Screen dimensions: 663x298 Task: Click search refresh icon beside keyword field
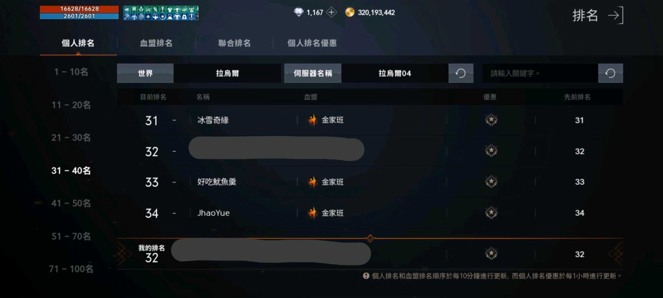pos(610,74)
